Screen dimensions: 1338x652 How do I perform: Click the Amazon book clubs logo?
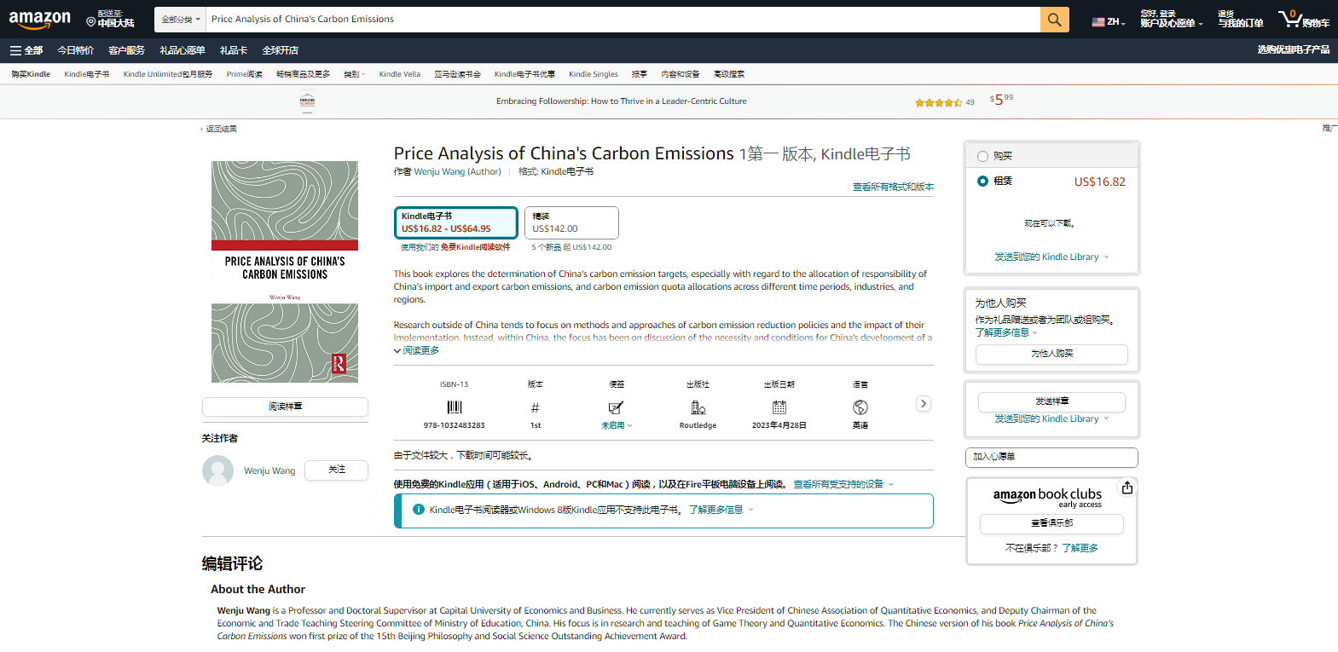click(x=1047, y=496)
